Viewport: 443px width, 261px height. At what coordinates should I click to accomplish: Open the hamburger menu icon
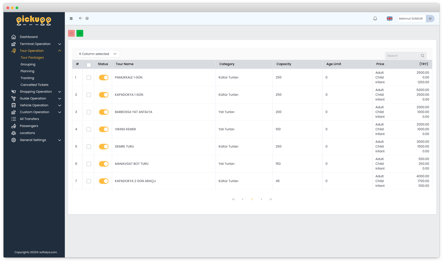(71, 18)
